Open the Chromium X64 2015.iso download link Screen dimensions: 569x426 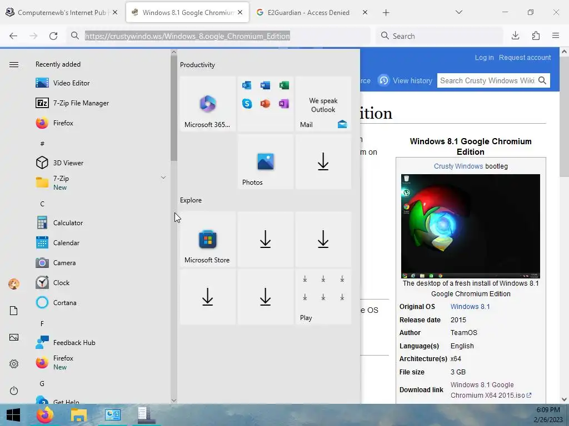491,390
